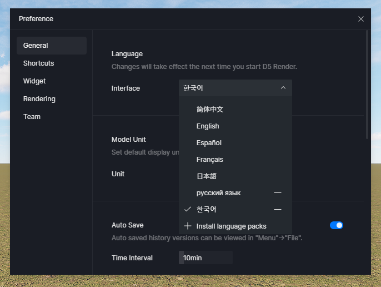Choose 日本語 as the interface language
Viewport: 381px width, 287px height.
click(207, 176)
